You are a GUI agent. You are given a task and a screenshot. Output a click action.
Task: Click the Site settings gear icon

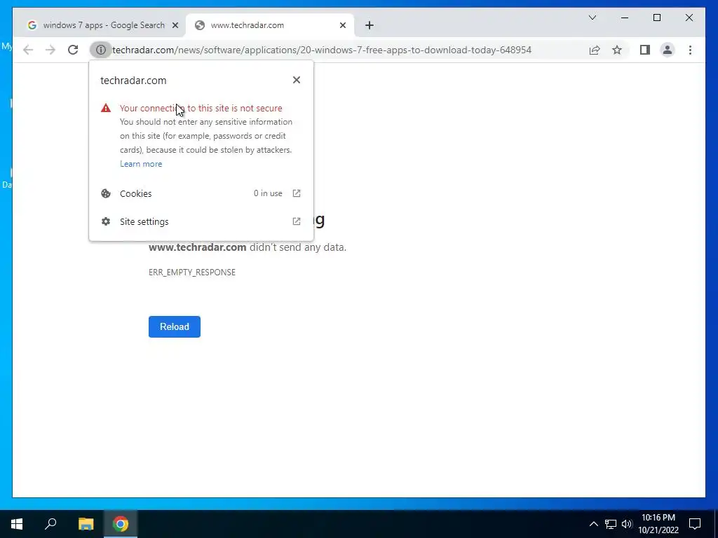(106, 221)
